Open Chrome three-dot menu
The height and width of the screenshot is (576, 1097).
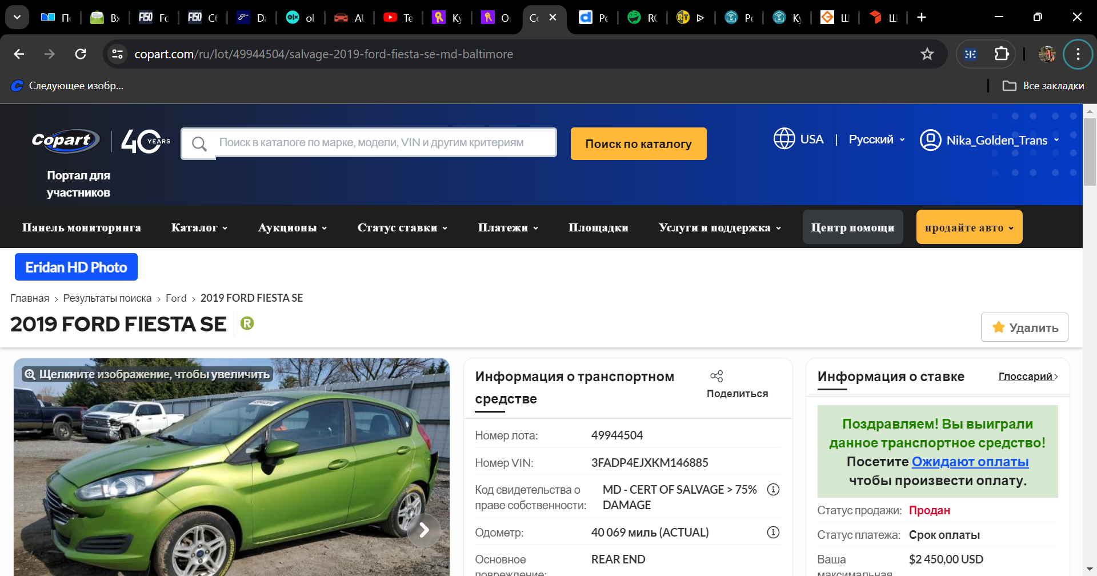coord(1078,54)
